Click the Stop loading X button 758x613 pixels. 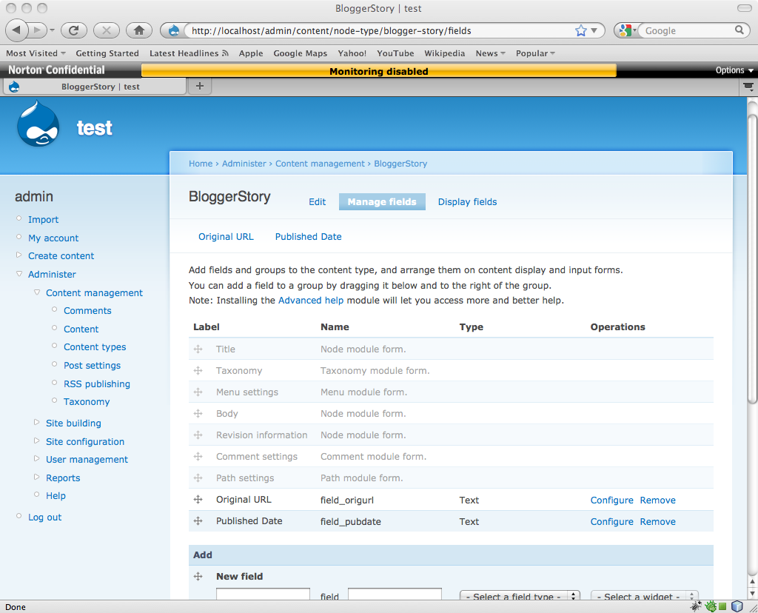tap(107, 30)
